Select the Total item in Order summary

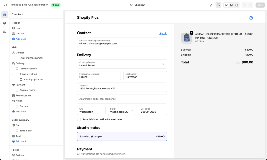[19, 136]
